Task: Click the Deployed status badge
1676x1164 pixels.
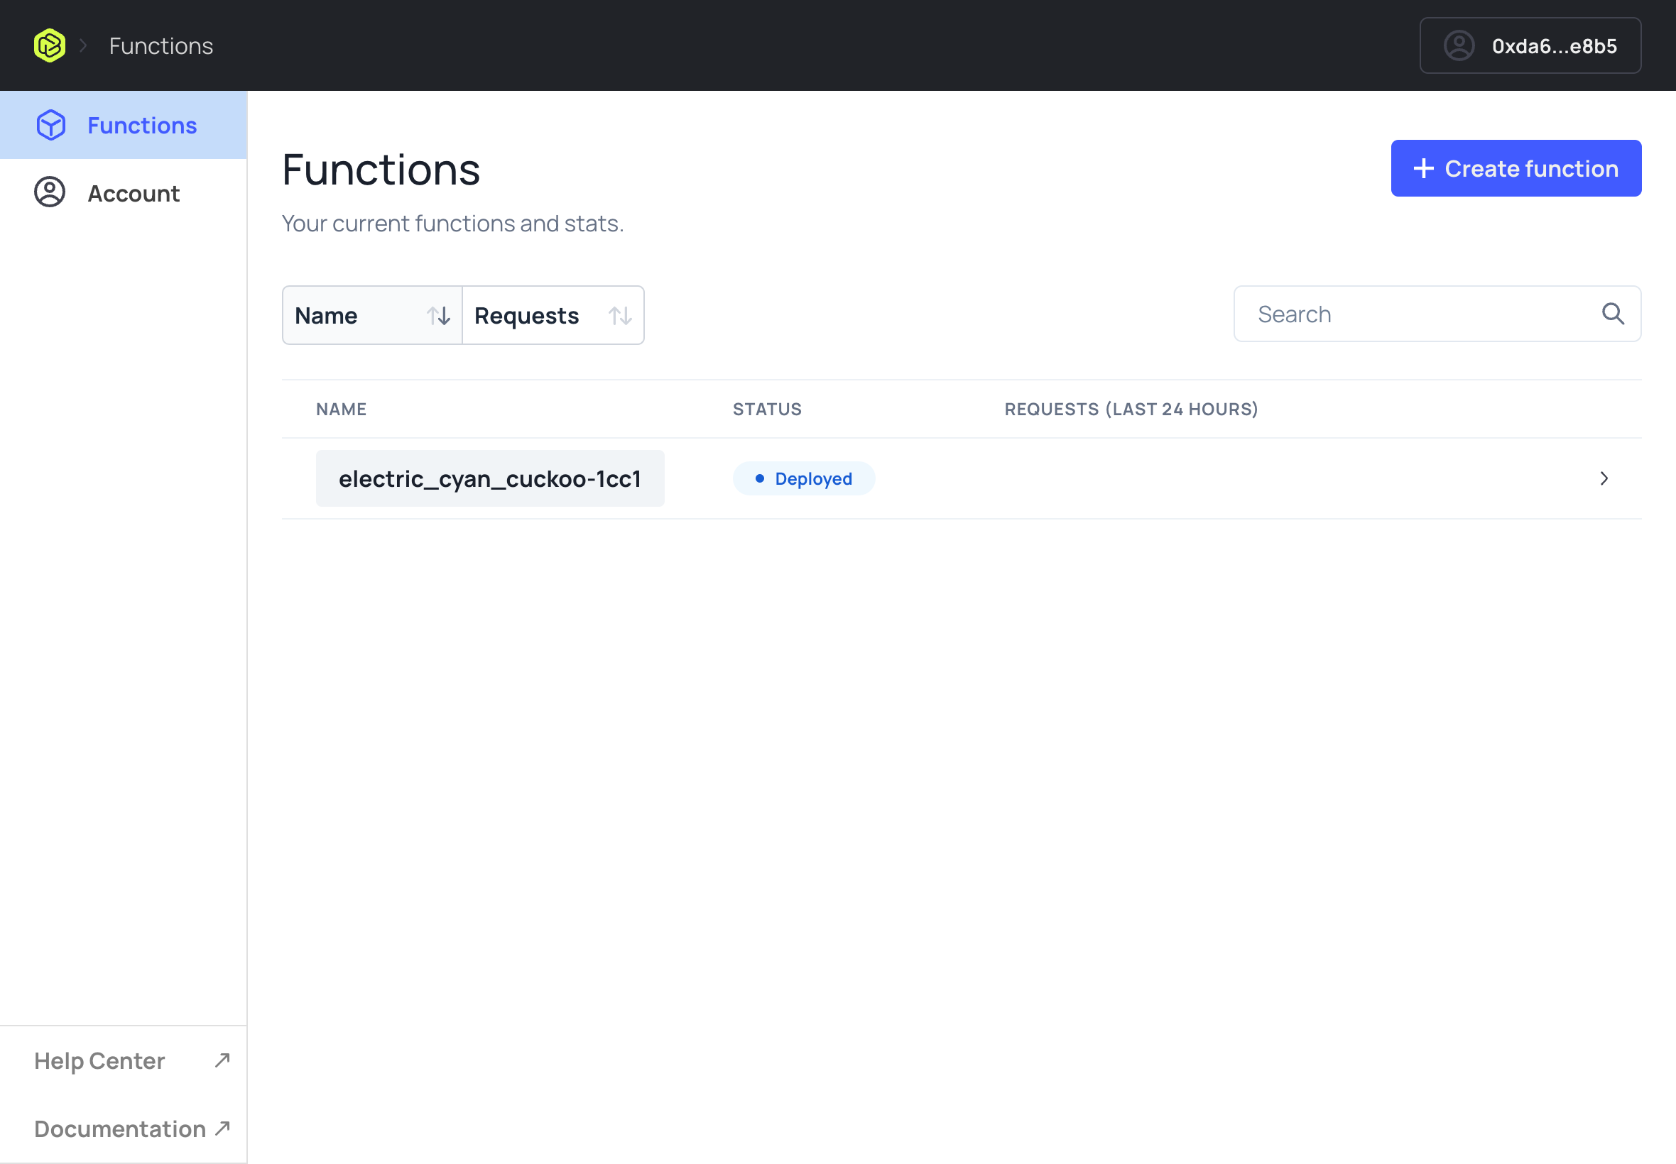Action: click(802, 478)
